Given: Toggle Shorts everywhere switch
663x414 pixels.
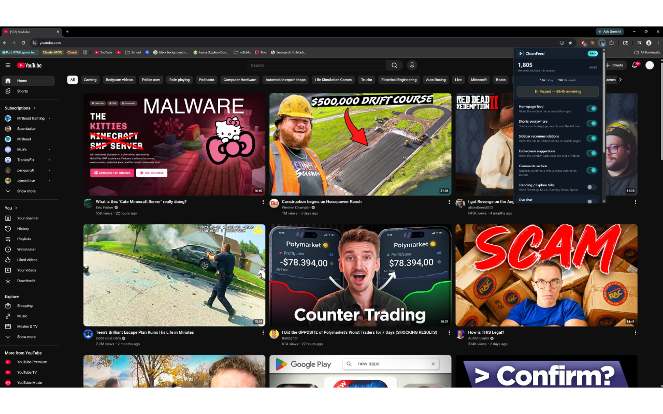Looking at the screenshot, I should (592, 124).
